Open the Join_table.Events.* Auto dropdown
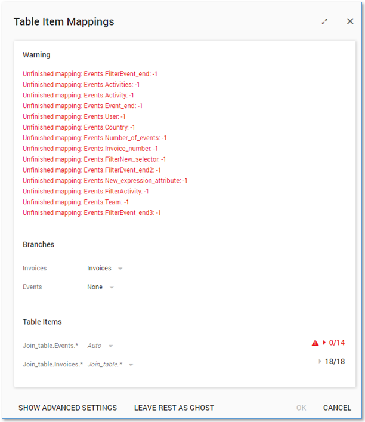 click(x=100, y=346)
